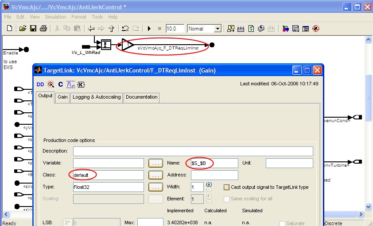
Task: Click the C code icon in dialog
Action: 61,84
